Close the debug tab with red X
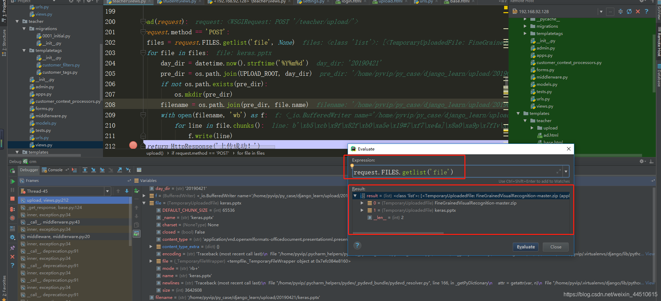Viewport: 661px width, 301px height. click(x=12, y=257)
